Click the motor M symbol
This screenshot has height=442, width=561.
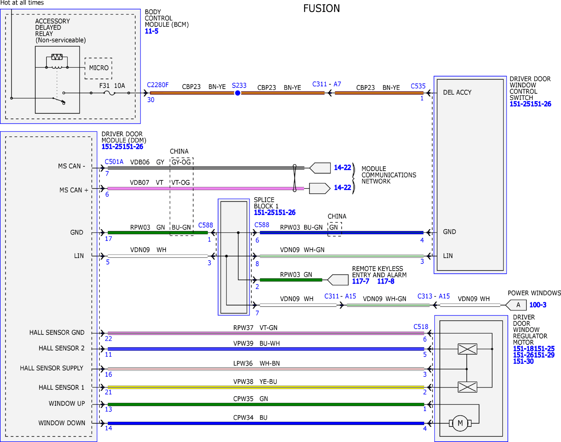(460, 423)
